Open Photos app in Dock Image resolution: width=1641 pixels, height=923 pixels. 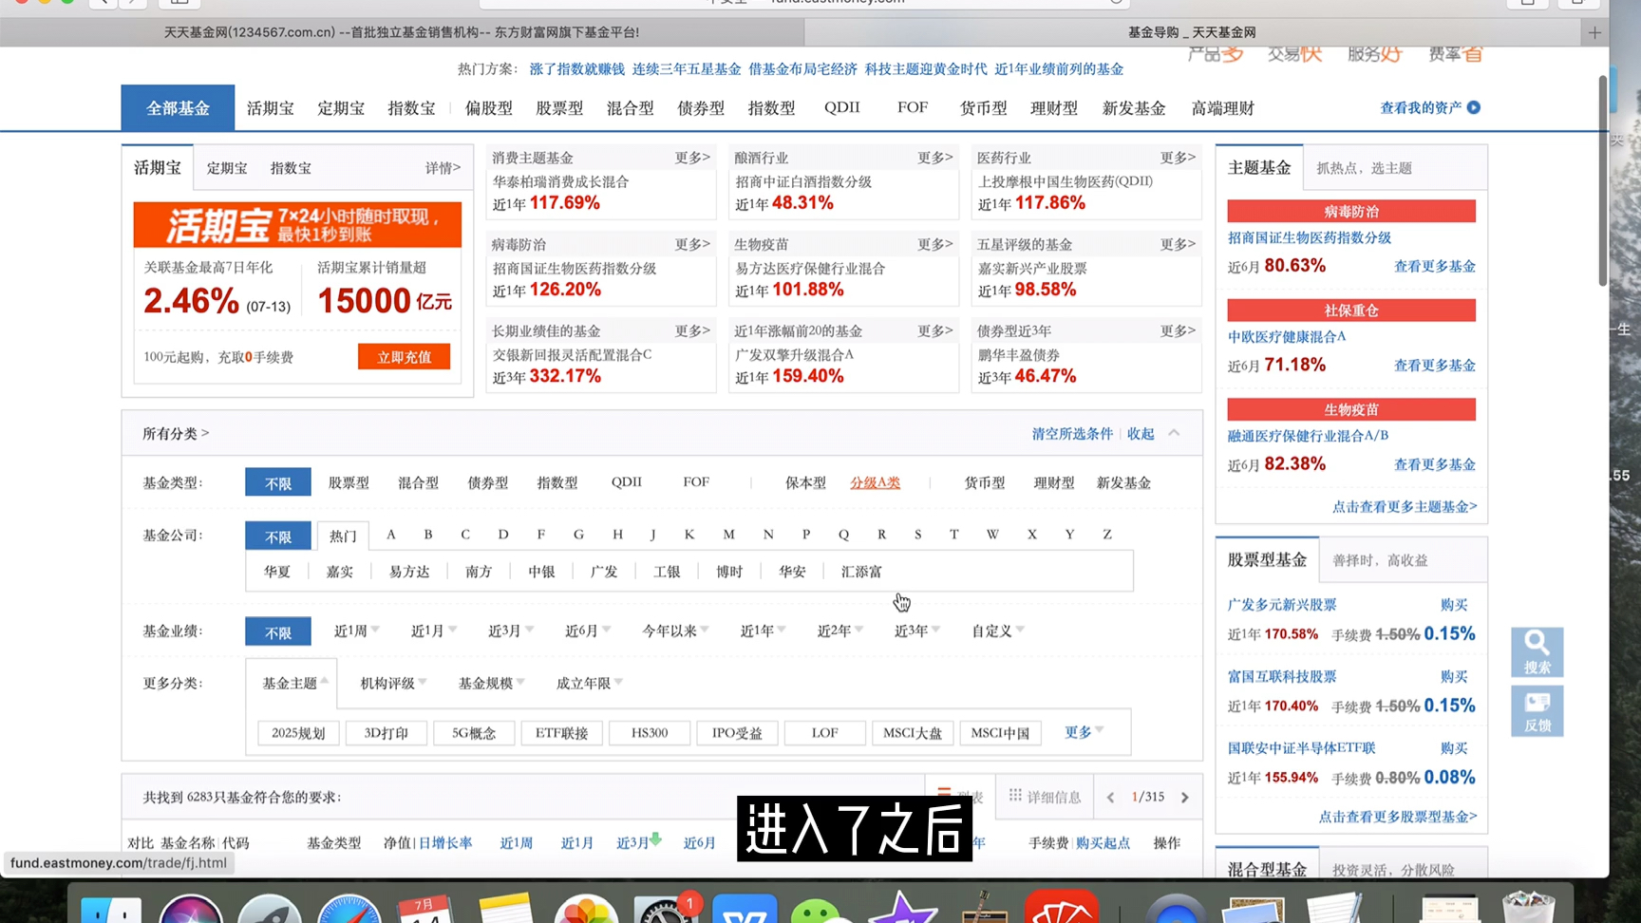pyautogui.click(x=586, y=909)
